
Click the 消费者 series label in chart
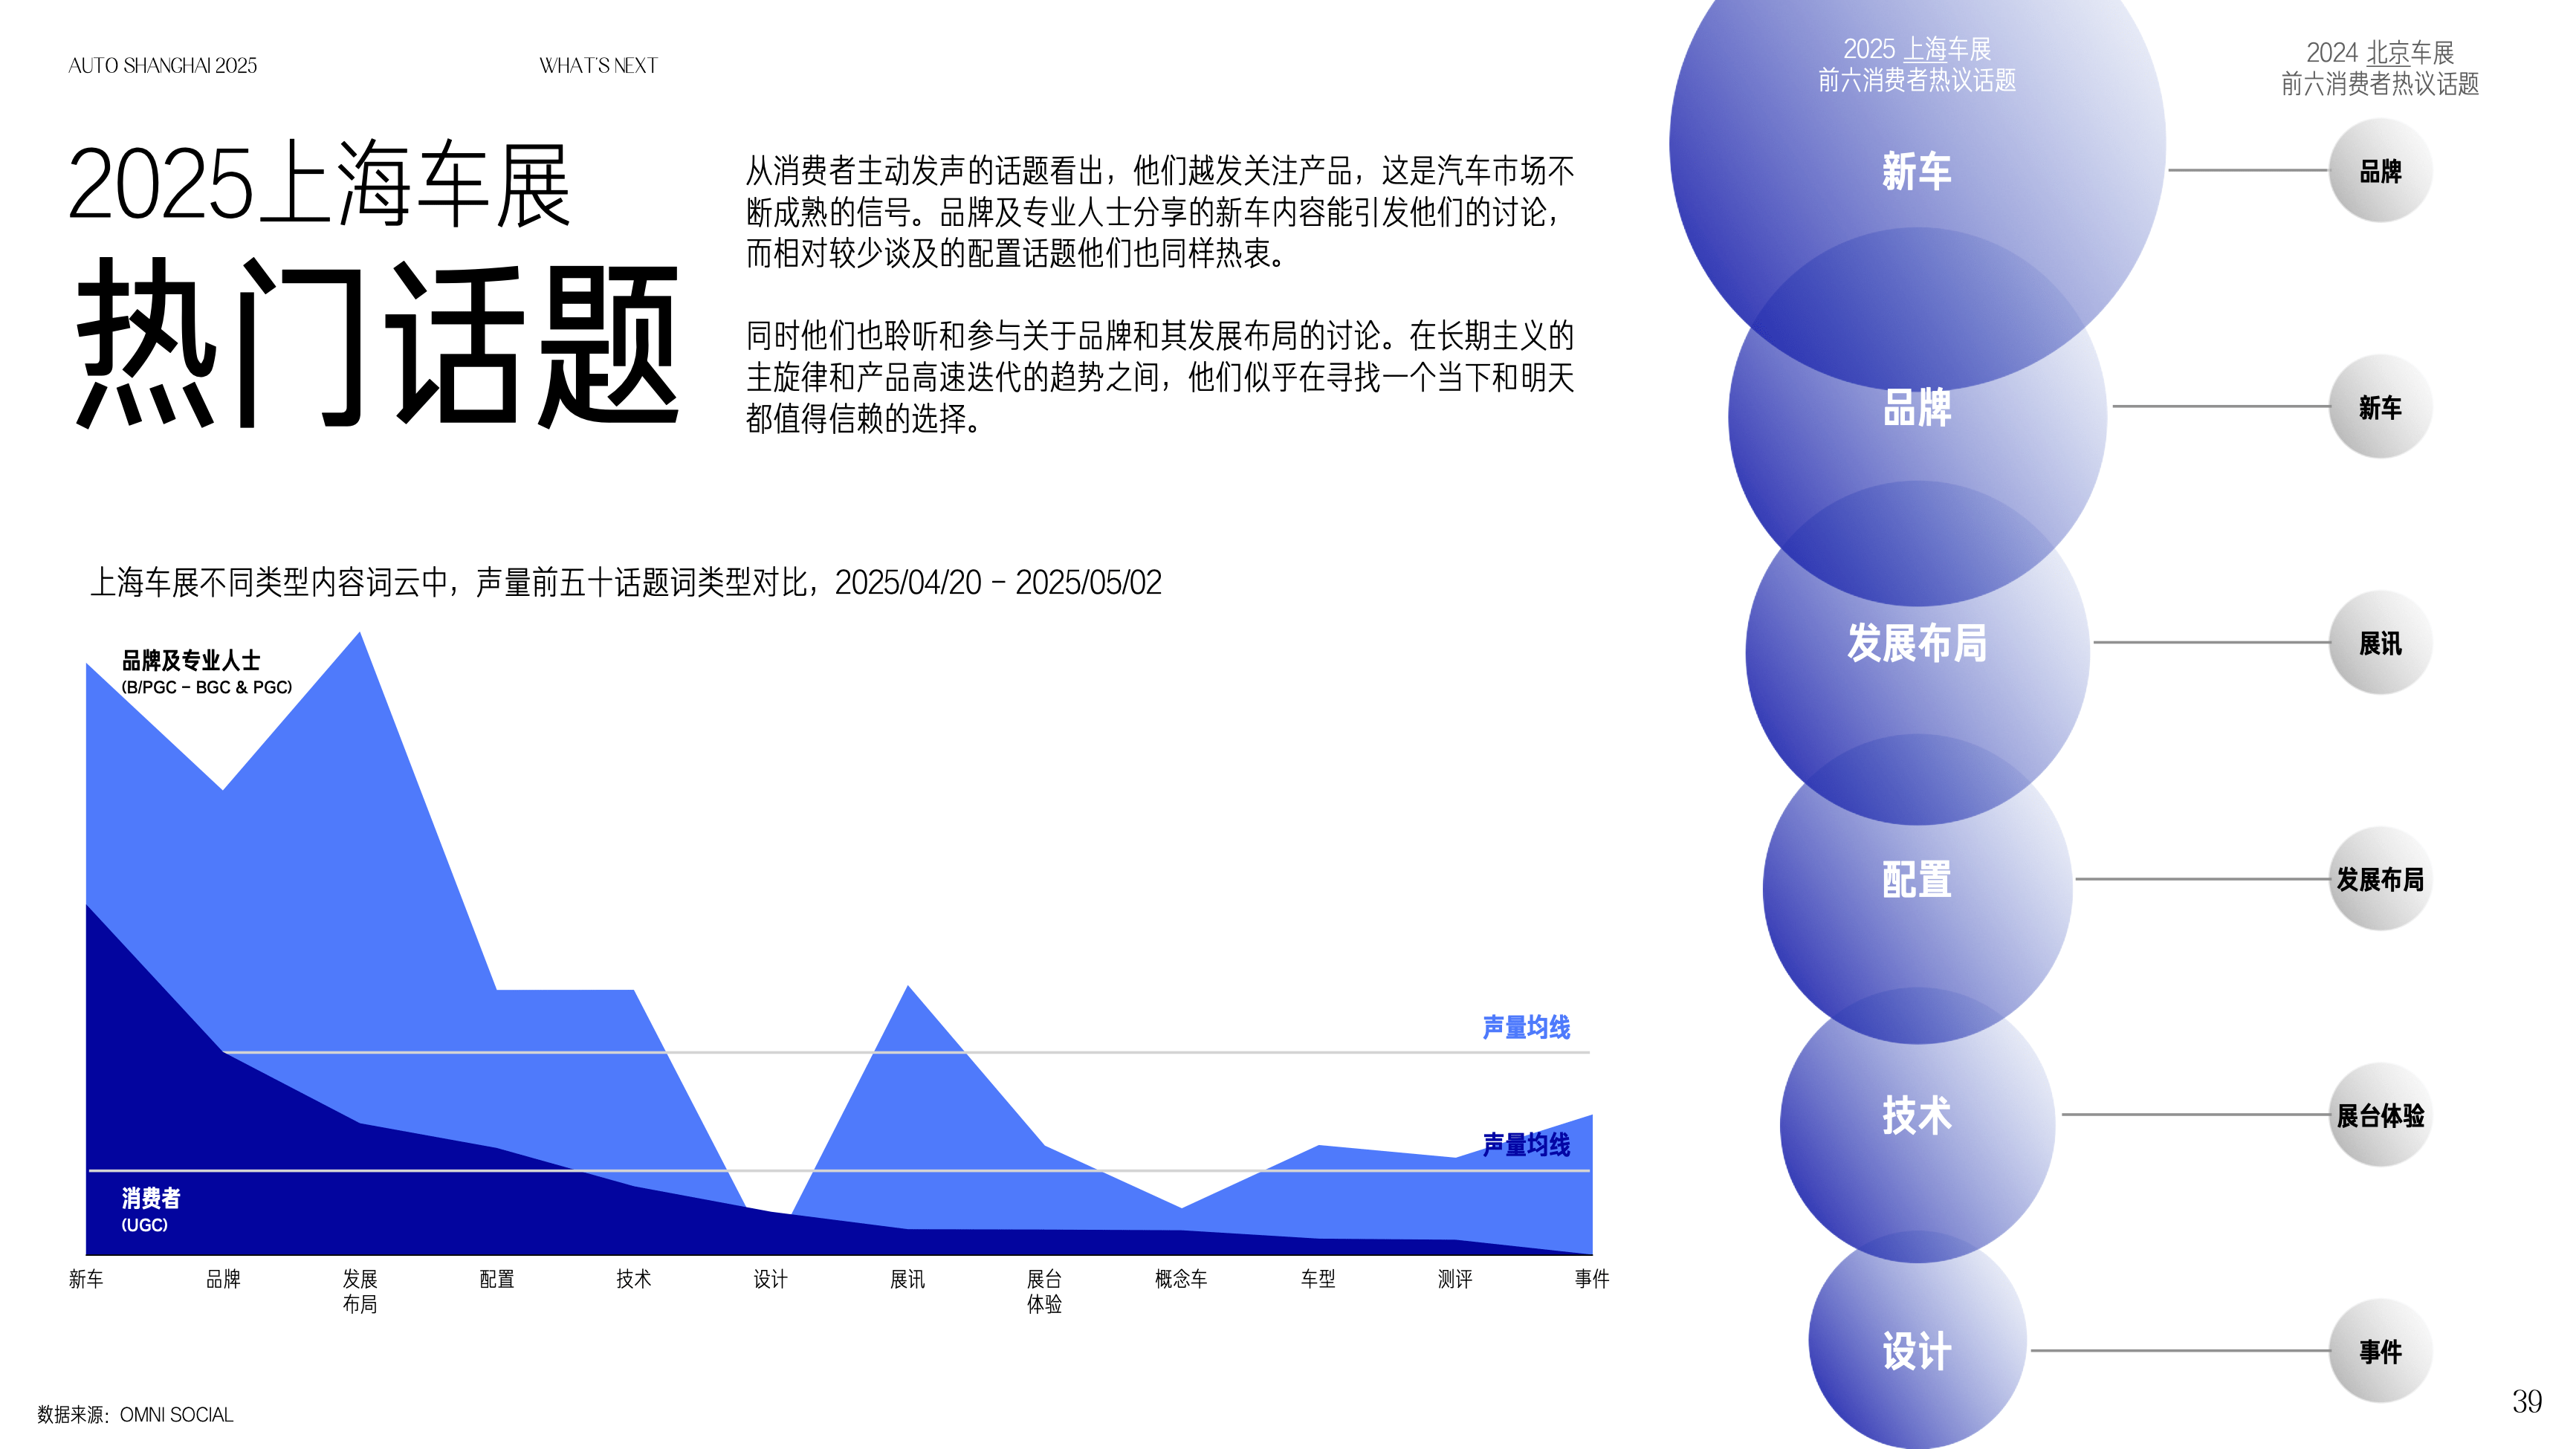tap(151, 1198)
